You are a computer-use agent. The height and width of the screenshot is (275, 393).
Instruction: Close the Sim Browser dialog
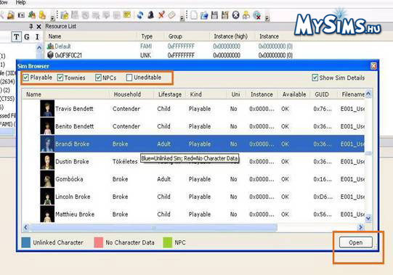click(x=373, y=66)
